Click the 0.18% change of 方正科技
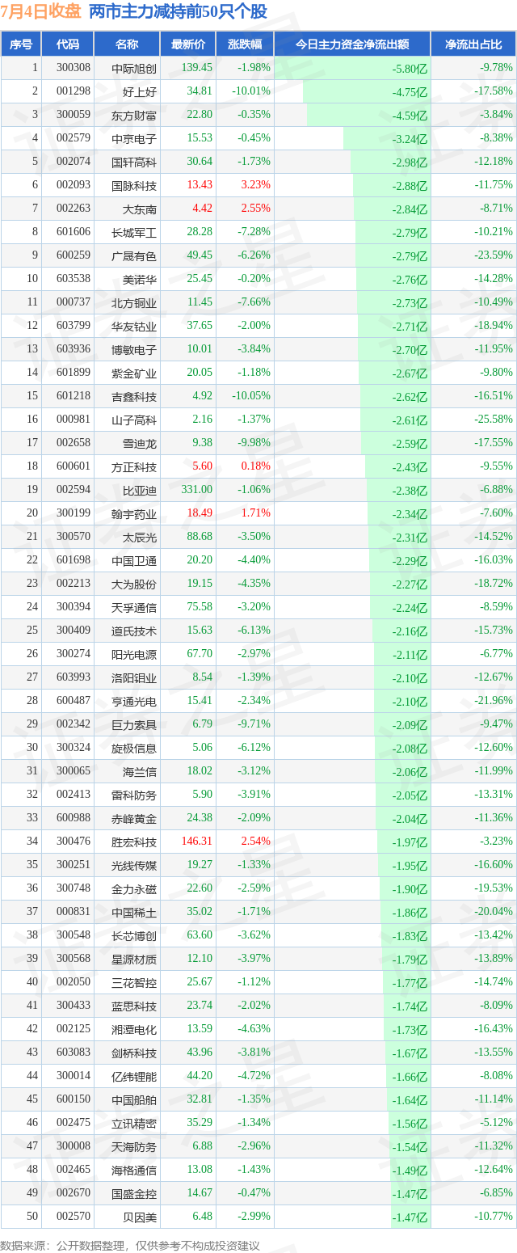Image resolution: width=517 pixels, height=1253 pixels. coord(256,466)
